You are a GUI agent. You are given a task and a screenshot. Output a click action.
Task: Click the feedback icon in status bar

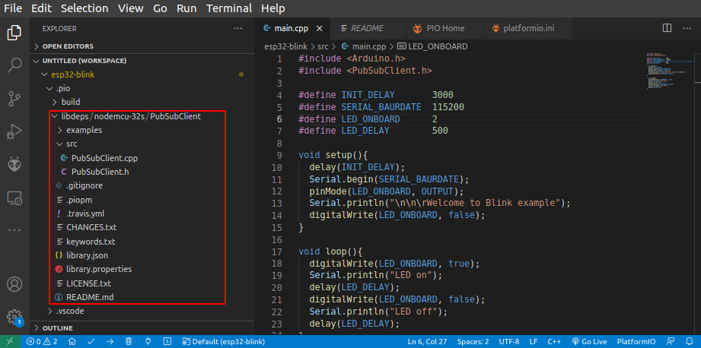pyautogui.click(x=670, y=341)
